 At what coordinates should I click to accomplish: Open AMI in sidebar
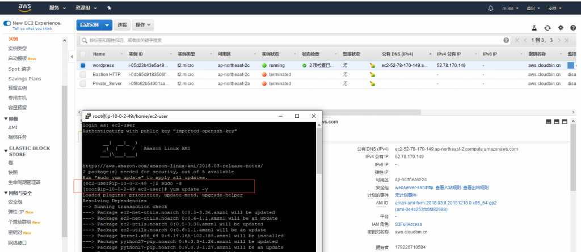(12, 127)
